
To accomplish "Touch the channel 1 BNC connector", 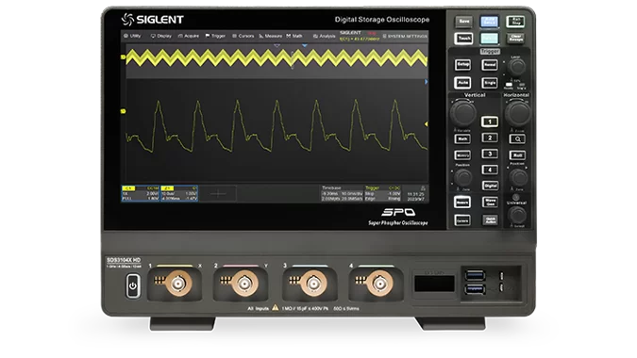I will click(177, 284).
